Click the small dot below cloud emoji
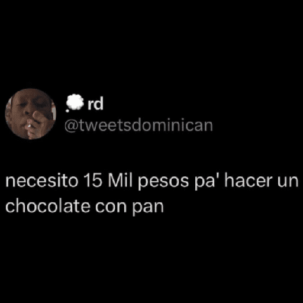 click(67, 111)
